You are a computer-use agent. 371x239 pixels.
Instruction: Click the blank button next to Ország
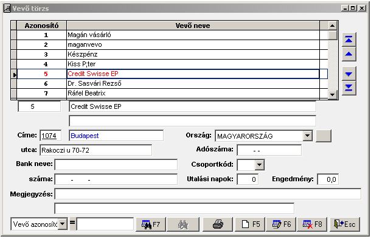click(x=323, y=136)
